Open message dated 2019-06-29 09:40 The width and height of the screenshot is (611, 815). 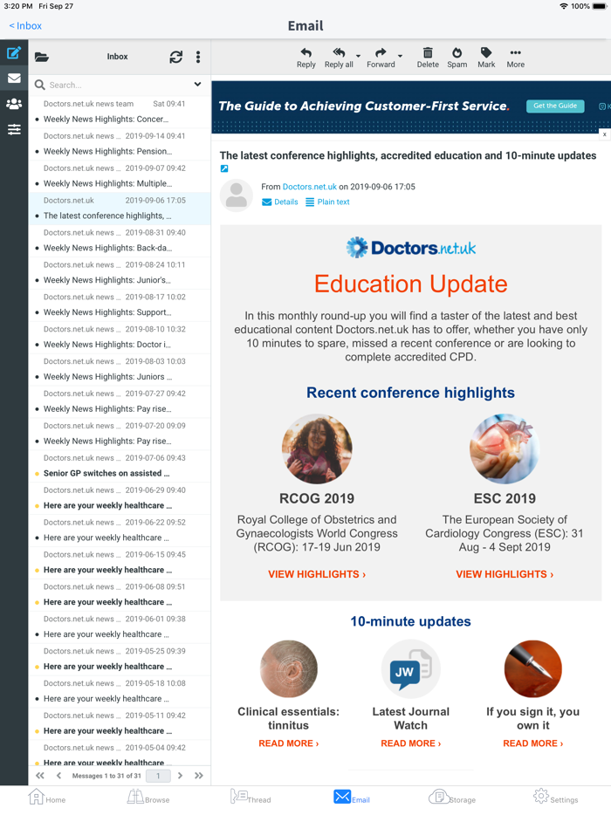pos(120,498)
